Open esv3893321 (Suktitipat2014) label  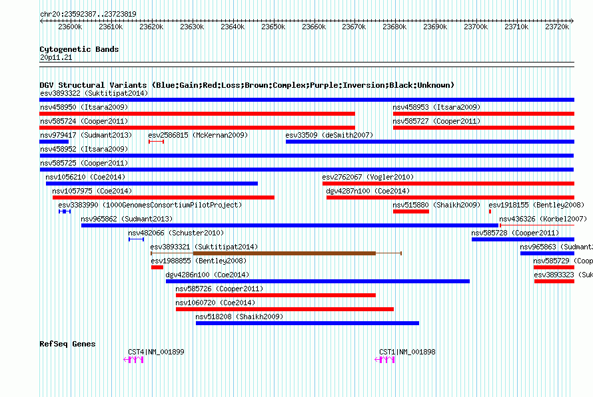click(204, 247)
